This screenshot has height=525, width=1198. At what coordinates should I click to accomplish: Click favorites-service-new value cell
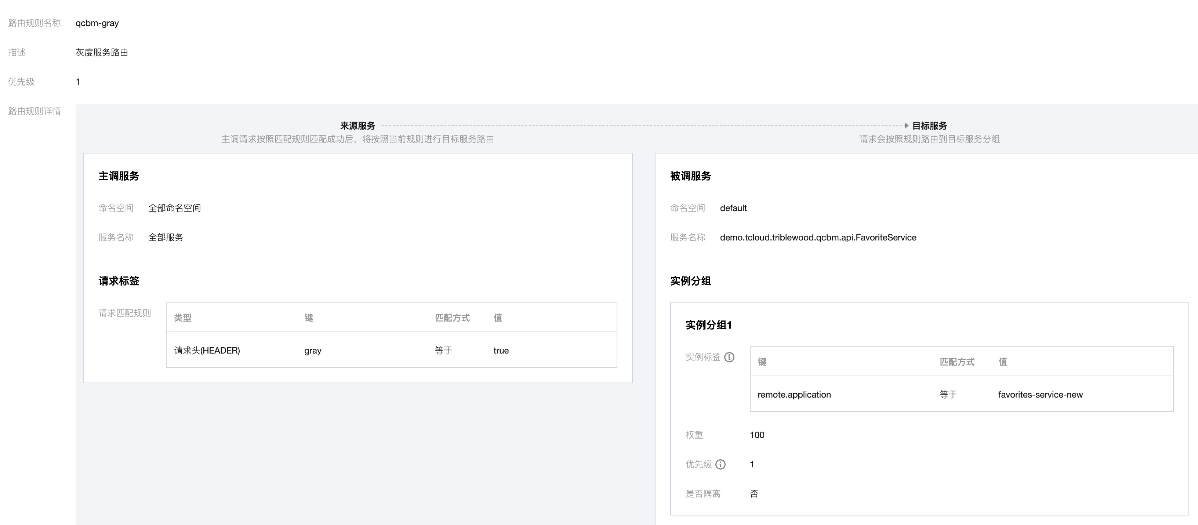pos(1040,395)
